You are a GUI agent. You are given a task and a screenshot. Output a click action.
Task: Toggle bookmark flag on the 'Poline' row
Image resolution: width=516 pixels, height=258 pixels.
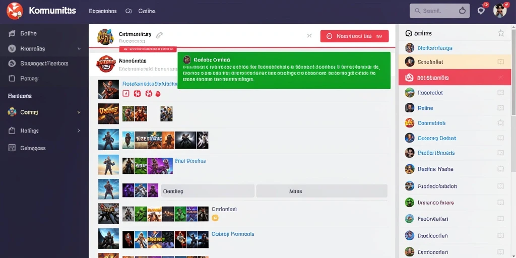click(x=500, y=108)
